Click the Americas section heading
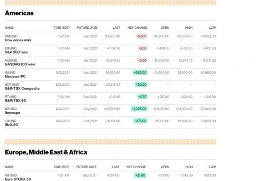Image resolution: width=279 pixels, height=181 pixels. coord(19,13)
